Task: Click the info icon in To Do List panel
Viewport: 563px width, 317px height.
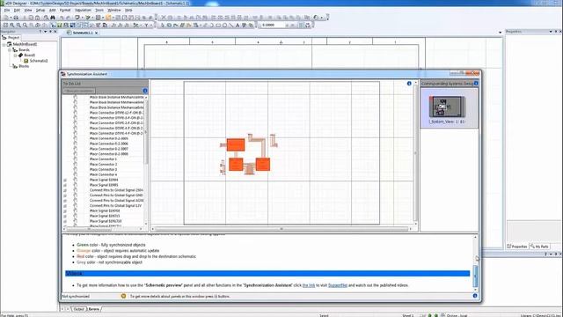Action: [x=145, y=91]
